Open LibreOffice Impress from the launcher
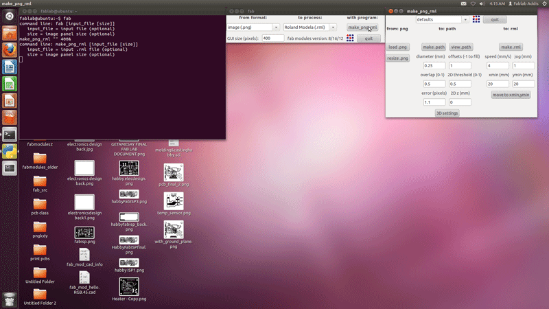 [10, 100]
